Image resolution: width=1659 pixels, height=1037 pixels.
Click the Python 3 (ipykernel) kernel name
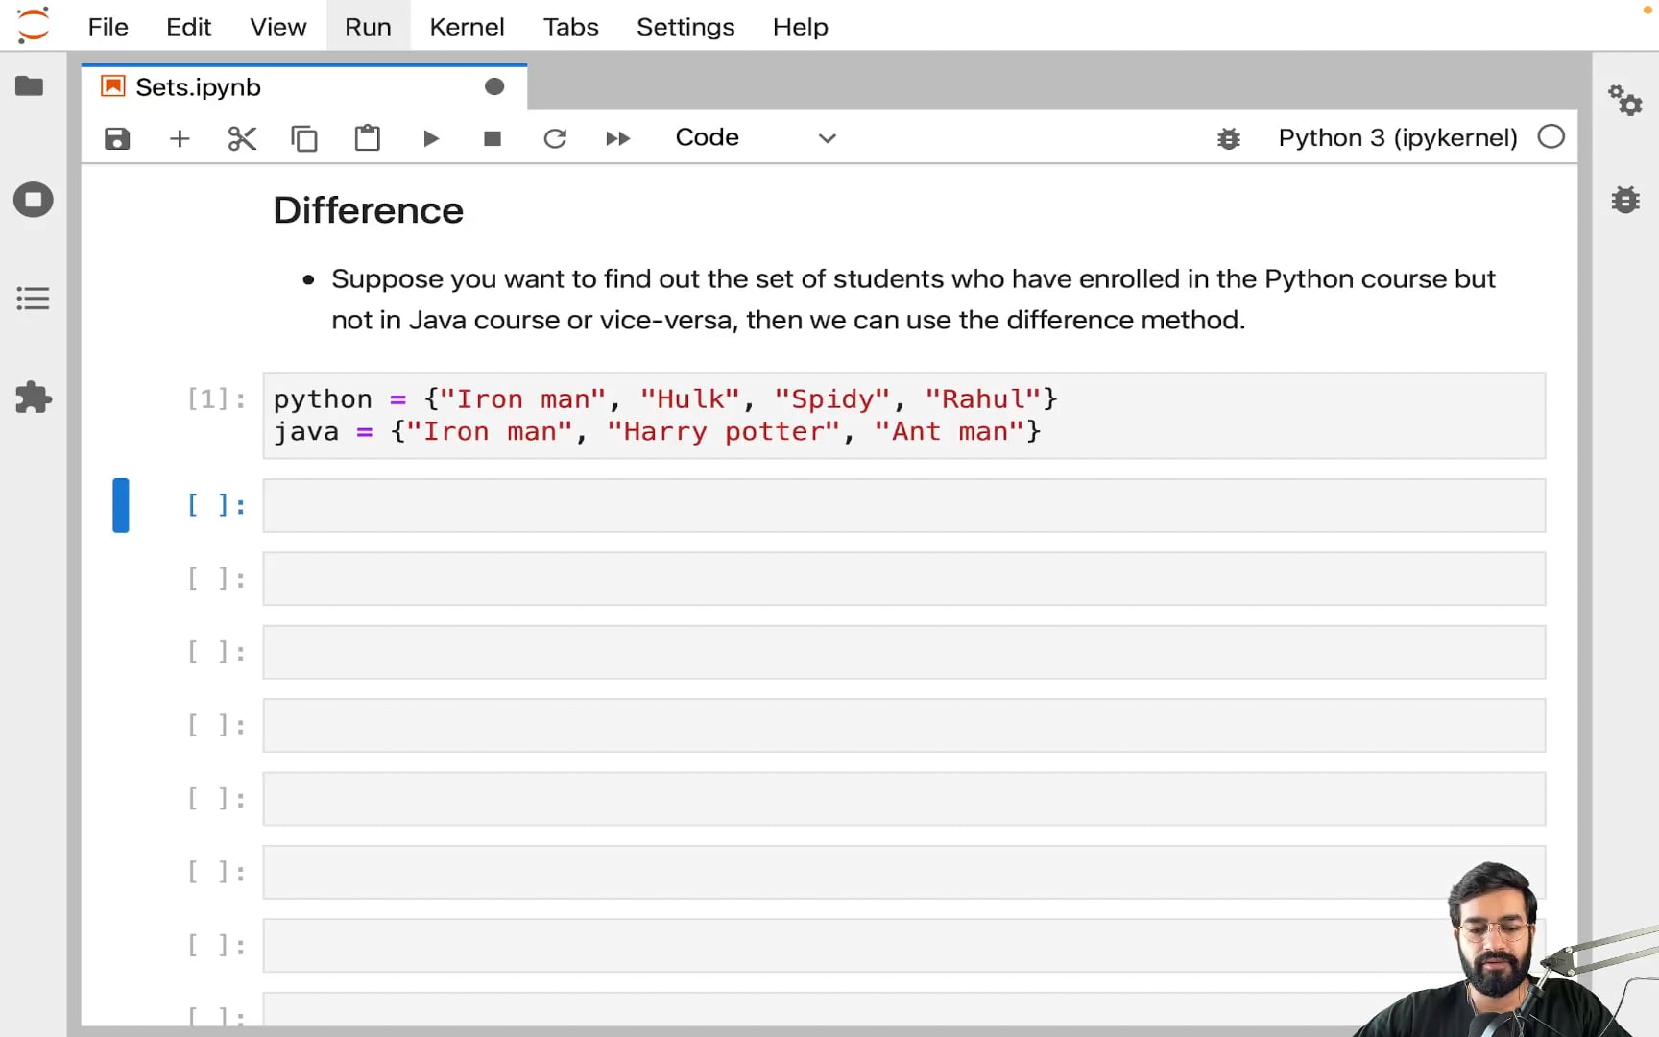(1397, 138)
